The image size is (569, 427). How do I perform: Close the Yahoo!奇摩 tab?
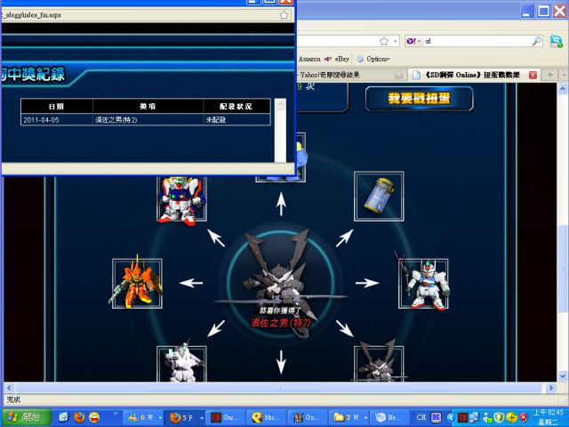(399, 75)
